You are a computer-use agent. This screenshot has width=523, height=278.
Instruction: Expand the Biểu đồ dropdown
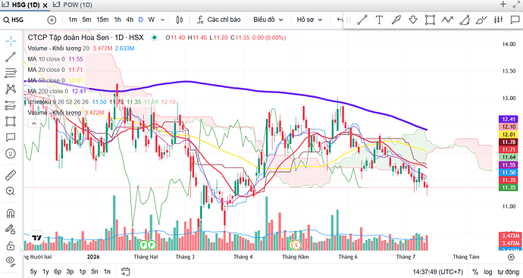268,20
